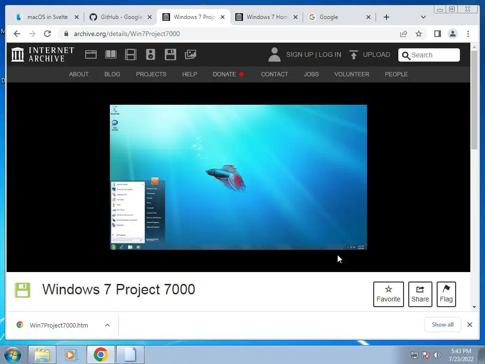Reload the current page
This screenshot has height=364, width=485.
pyautogui.click(x=47, y=34)
